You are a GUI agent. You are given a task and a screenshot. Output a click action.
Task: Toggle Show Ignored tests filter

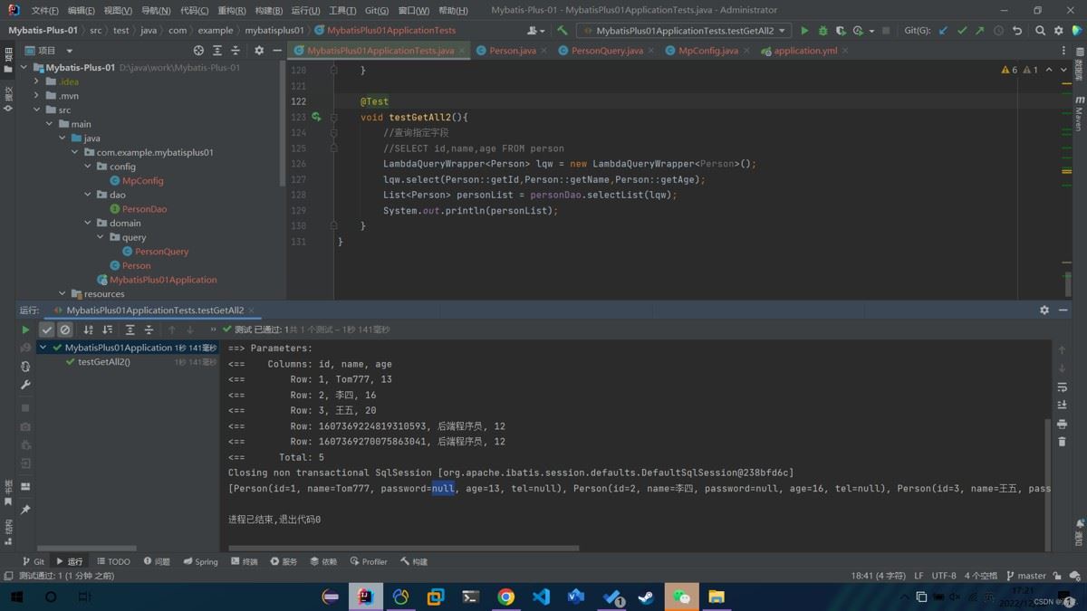click(65, 329)
